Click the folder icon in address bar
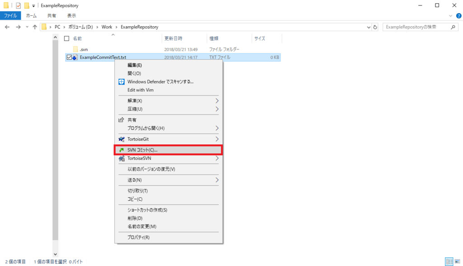 coord(44,27)
